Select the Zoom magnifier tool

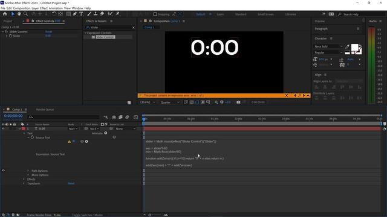(x=25, y=14)
